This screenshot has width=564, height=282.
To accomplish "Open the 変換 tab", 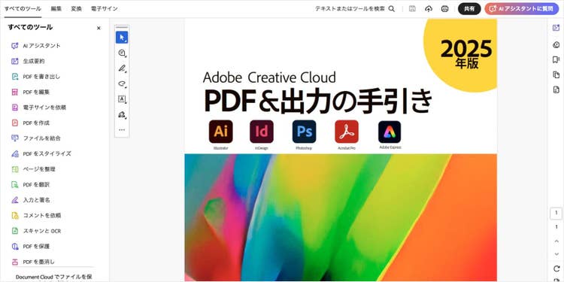I will tap(76, 8).
